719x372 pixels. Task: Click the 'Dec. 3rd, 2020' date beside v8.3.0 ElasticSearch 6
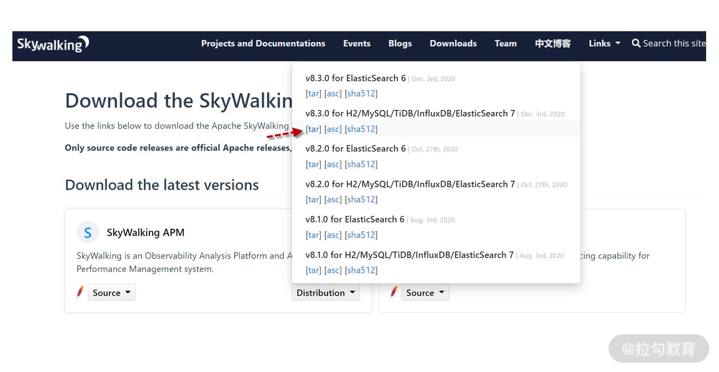point(433,79)
